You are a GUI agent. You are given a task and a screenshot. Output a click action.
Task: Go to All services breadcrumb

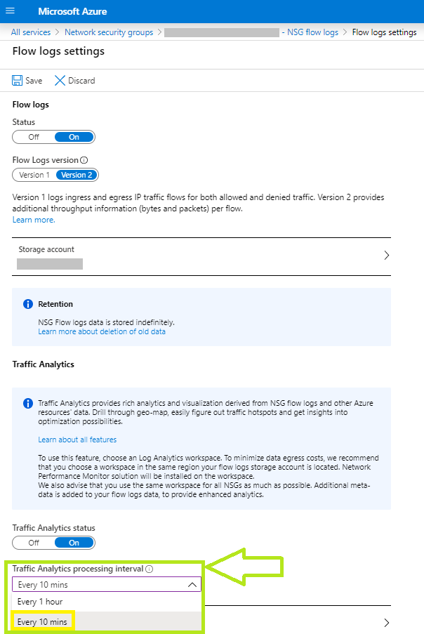[x=31, y=32]
